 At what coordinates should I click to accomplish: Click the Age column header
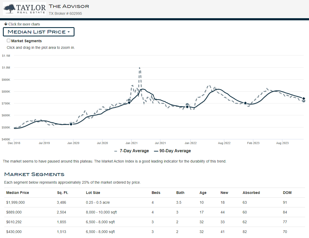(203, 193)
